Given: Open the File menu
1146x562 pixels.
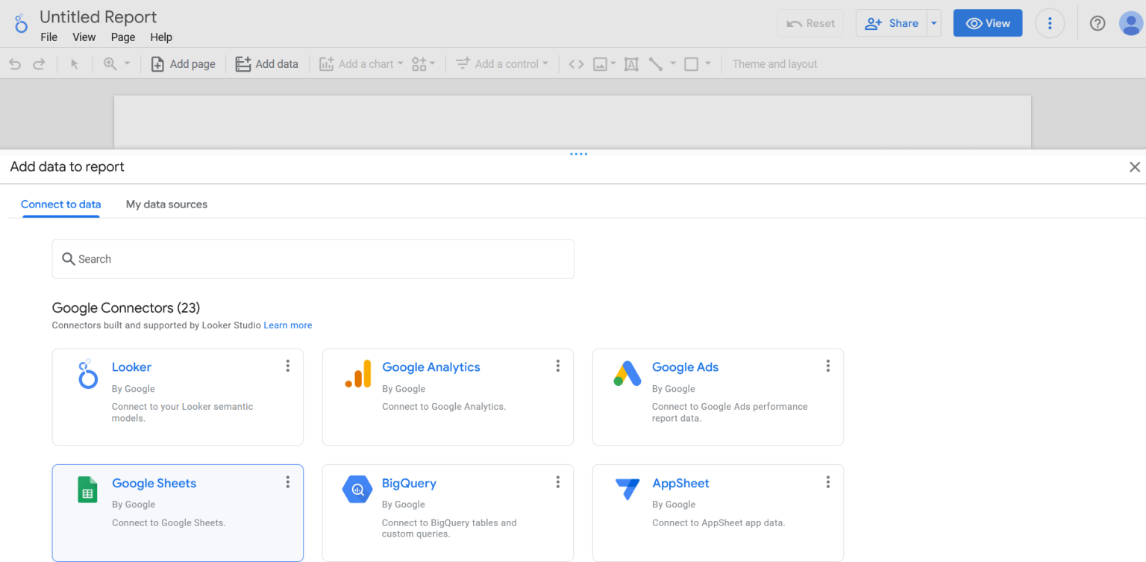Looking at the screenshot, I should pyautogui.click(x=48, y=37).
